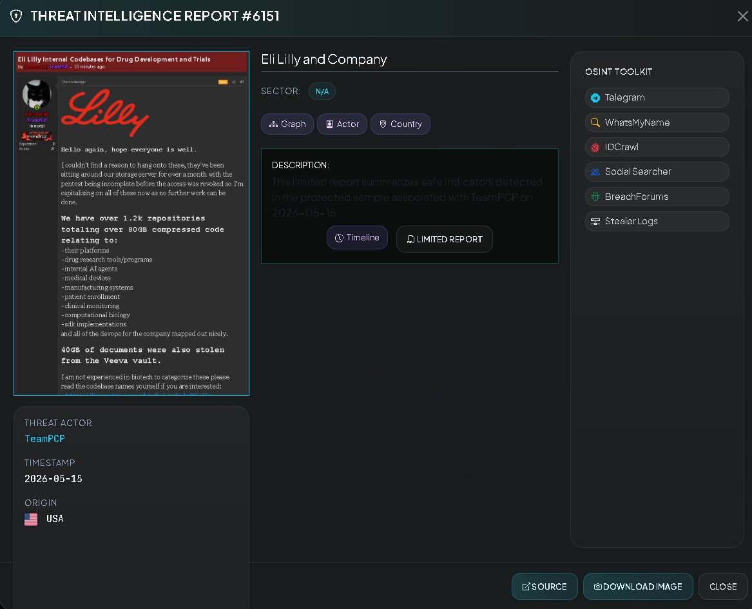Click the DESCRIPTION label

(301, 166)
